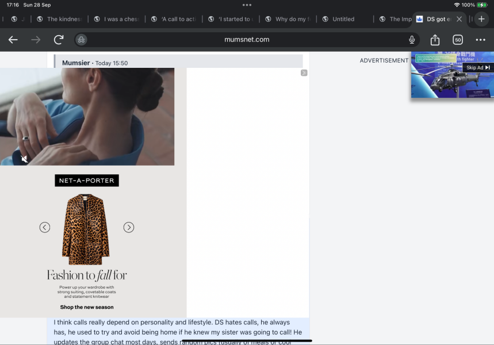Unmute the video advertisement speaker icon

pos(24,159)
